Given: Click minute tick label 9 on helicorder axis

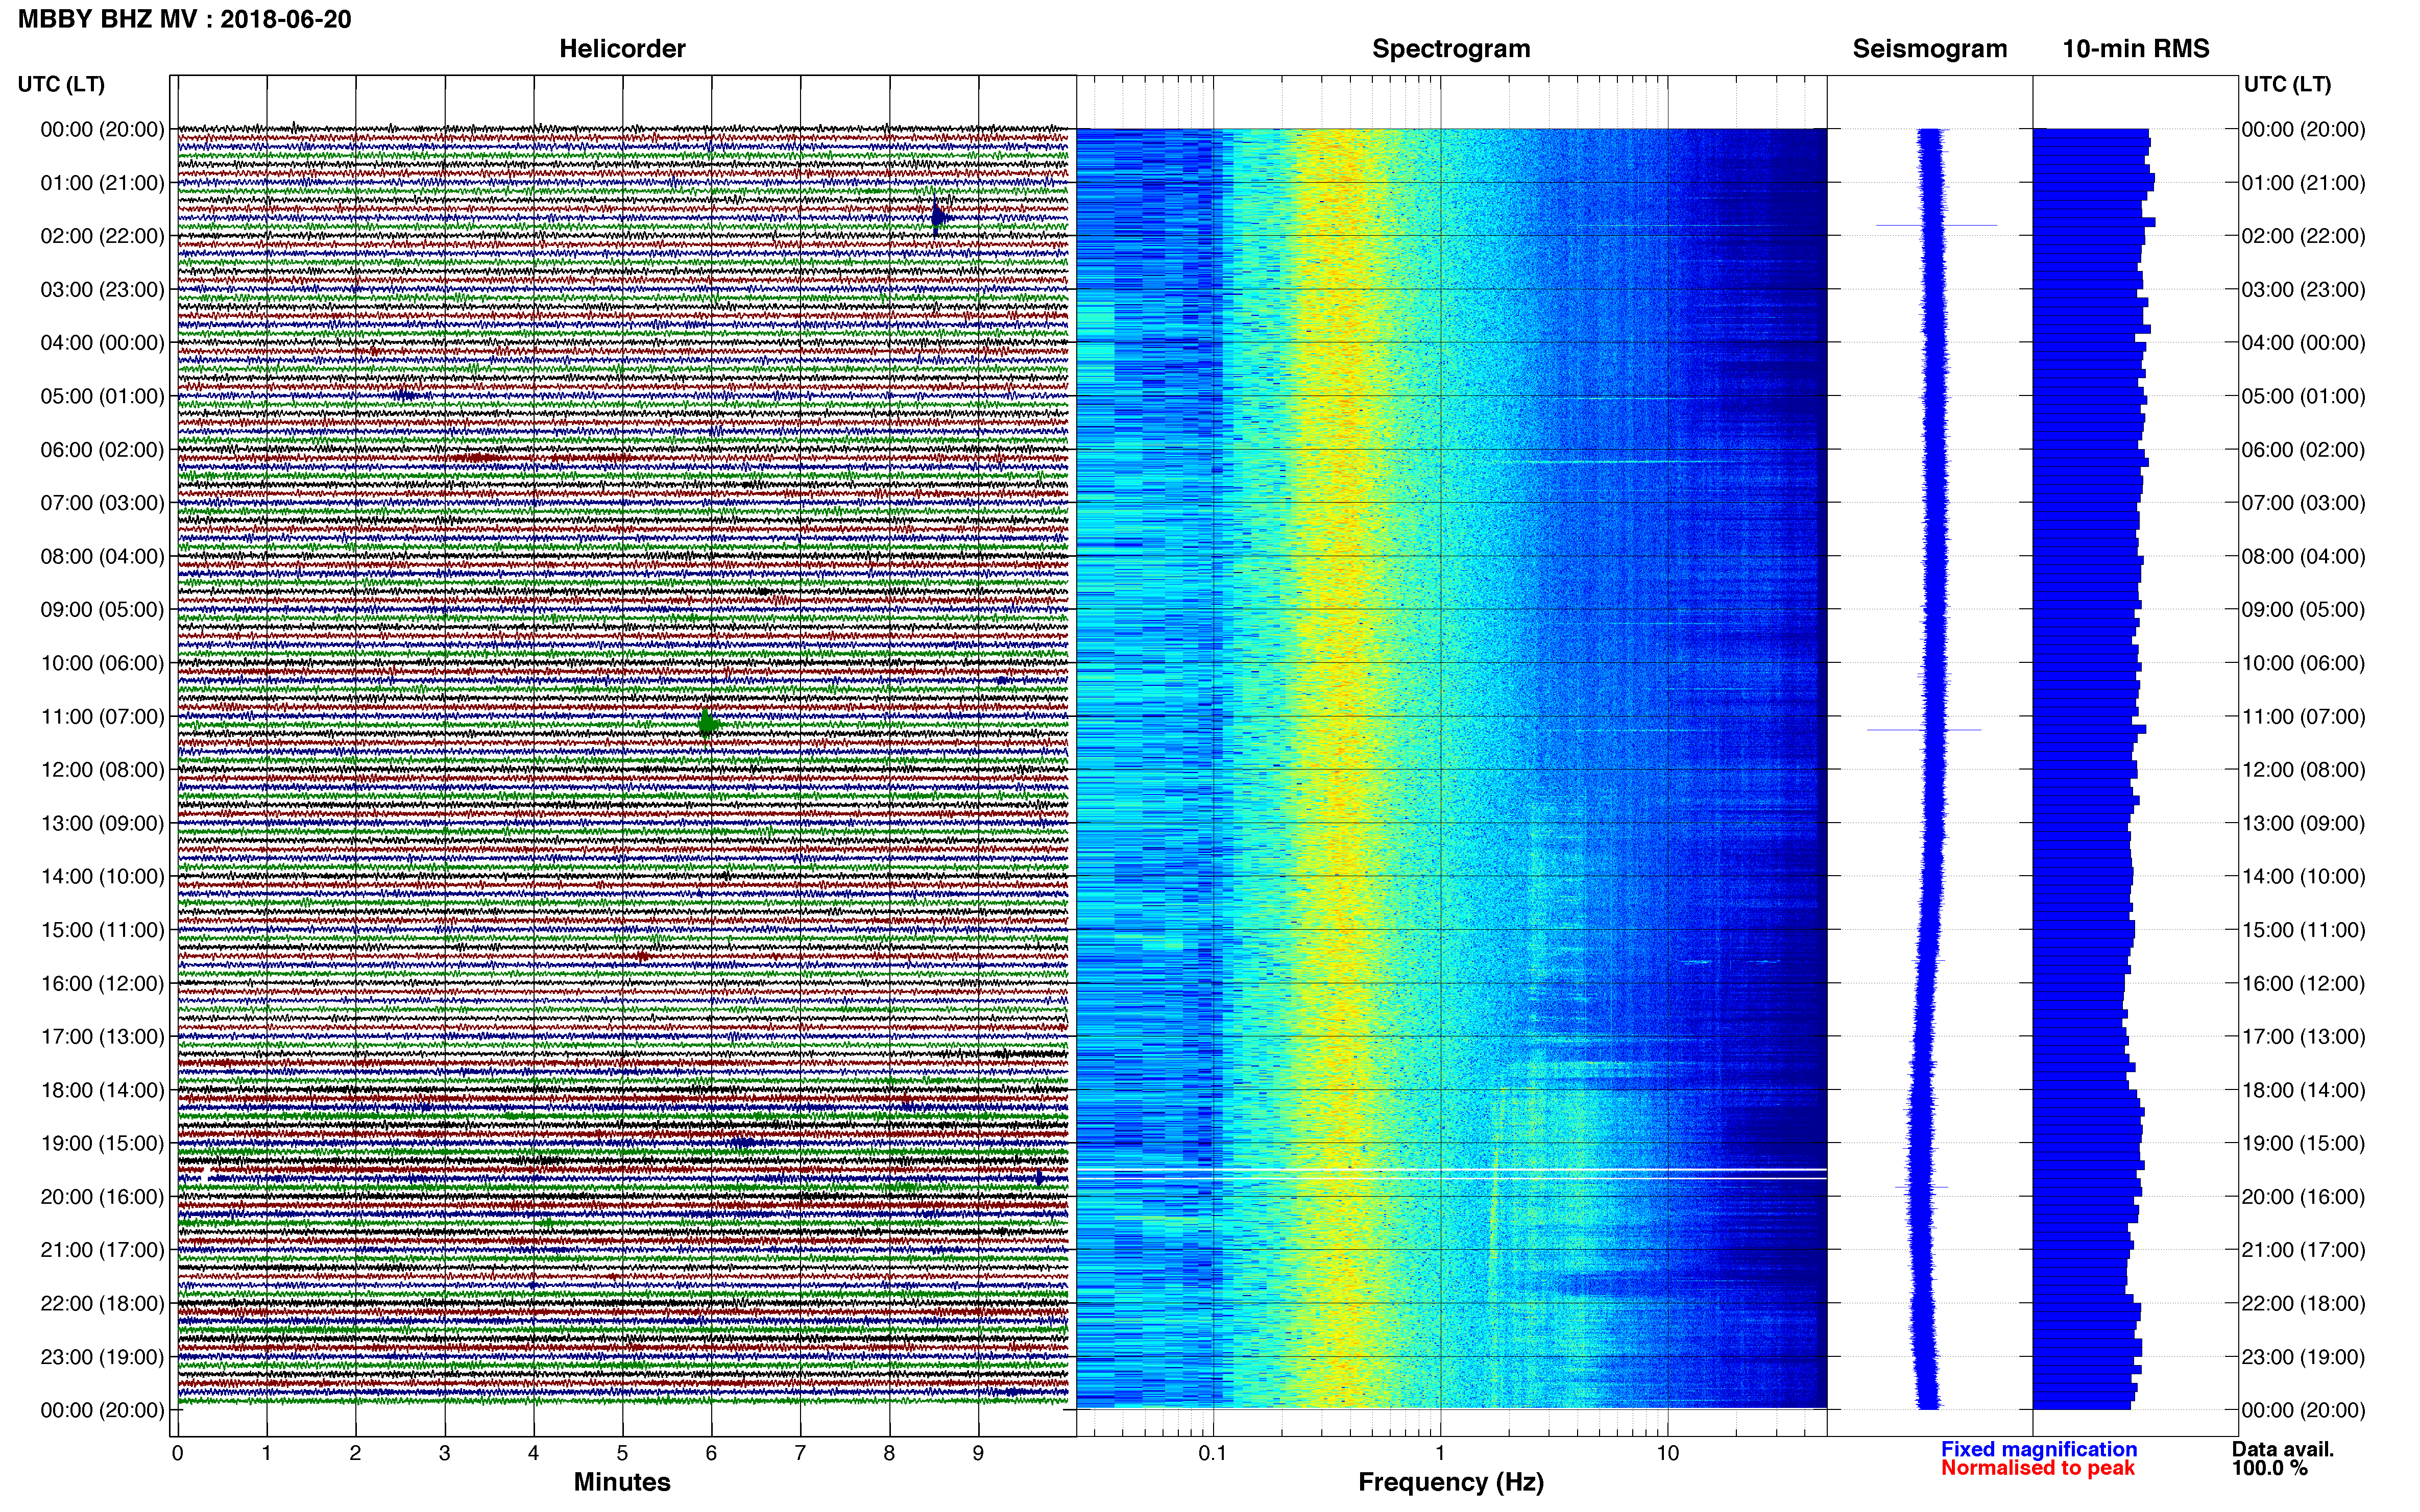Looking at the screenshot, I should coord(978,1454).
